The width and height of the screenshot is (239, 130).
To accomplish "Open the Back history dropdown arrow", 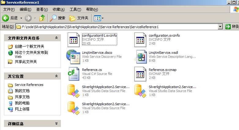I will [21, 18].
